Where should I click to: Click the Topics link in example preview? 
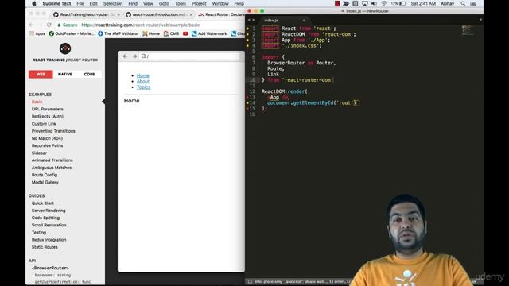(x=143, y=87)
